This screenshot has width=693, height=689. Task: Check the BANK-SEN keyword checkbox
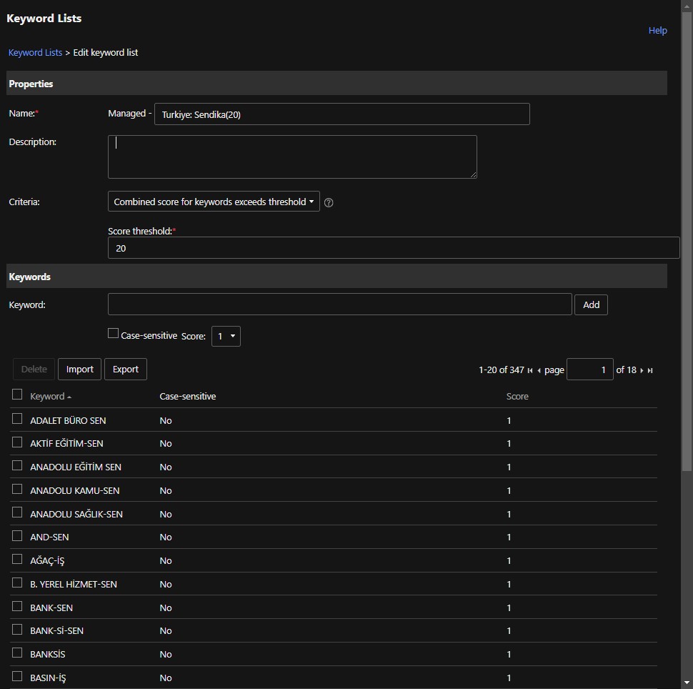click(17, 606)
